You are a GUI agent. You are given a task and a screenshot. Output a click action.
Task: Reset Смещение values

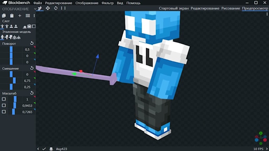click(x=32, y=68)
